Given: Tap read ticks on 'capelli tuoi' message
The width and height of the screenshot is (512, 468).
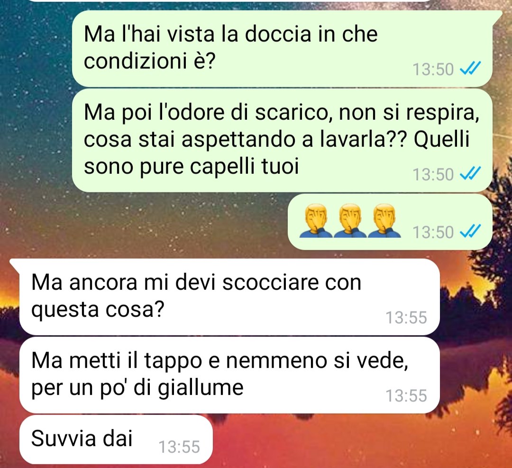Looking at the screenshot, I should [x=470, y=173].
